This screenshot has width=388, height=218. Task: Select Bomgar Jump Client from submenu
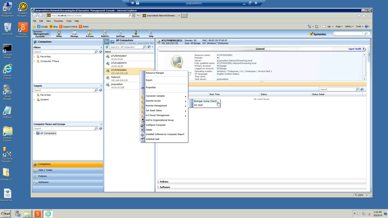pyautogui.click(x=205, y=101)
